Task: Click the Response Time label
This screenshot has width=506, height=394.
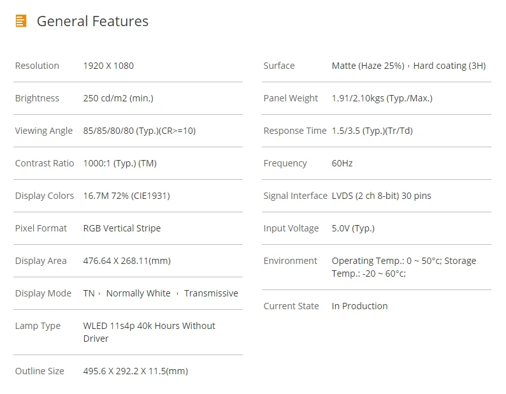Action: click(295, 131)
